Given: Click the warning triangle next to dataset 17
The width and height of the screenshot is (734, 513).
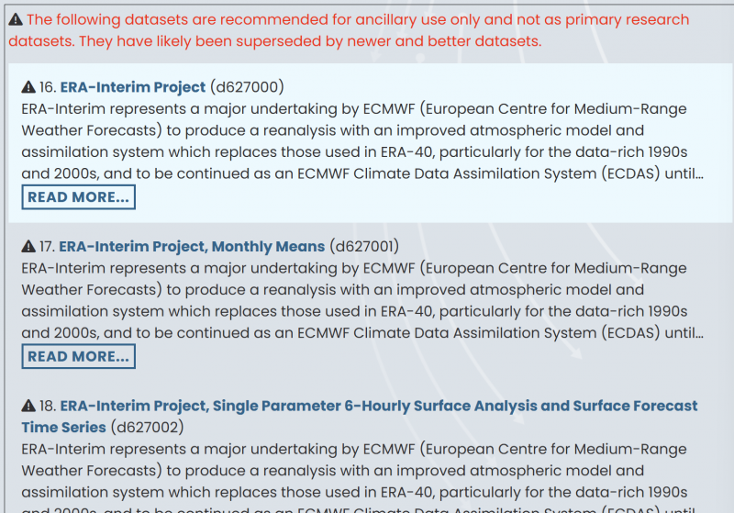Looking at the screenshot, I should click(x=28, y=247).
